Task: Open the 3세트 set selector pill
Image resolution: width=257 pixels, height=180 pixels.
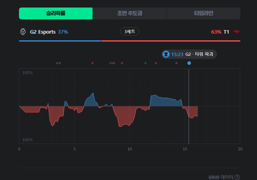Action: (x=130, y=32)
